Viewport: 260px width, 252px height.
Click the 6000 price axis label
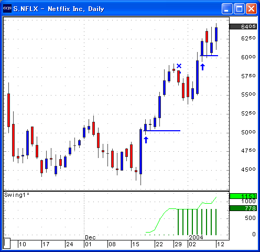[x=248, y=57]
